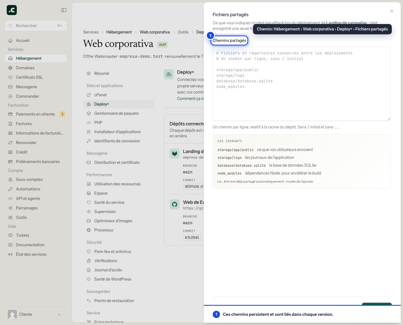Click the commit b7c25d1 badge

(x=192, y=238)
